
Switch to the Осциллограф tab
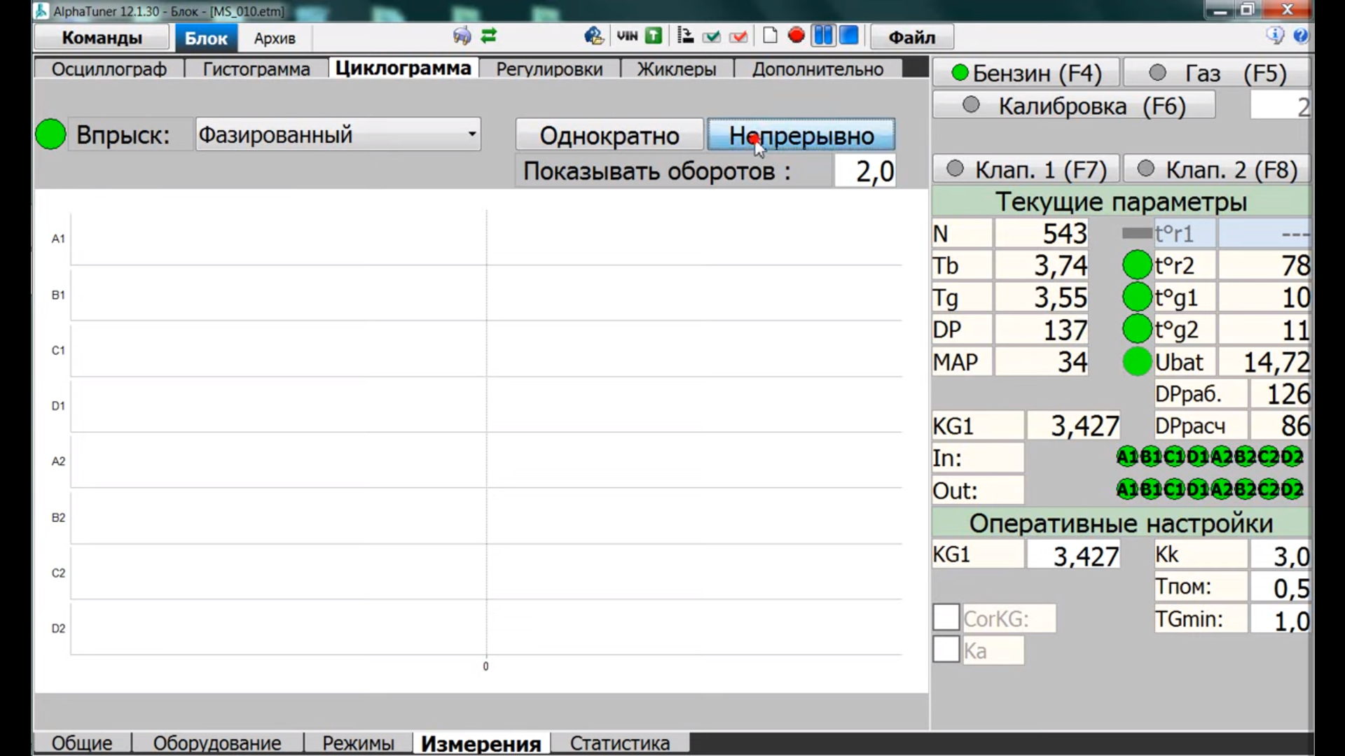point(109,69)
